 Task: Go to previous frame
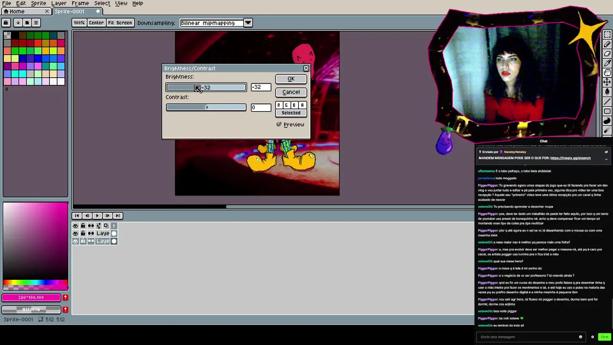tap(87, 216)
